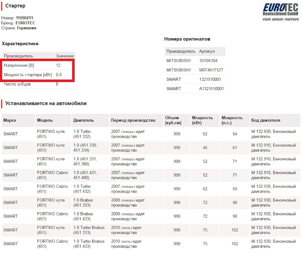The image size is (302, 253).
Task: Click engine cell 1.0 Turbo (451.432)
Action: point(82,189)
